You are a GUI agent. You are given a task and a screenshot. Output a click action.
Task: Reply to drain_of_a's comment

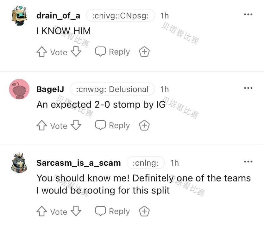pyautogui.click(x=112, y=51)
